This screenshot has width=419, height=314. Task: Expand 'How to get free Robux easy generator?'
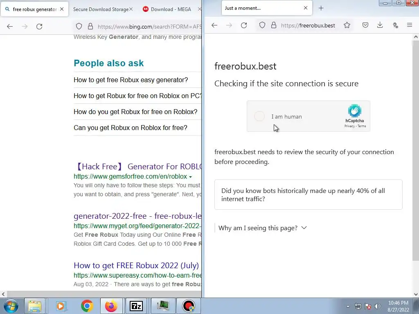pyautogui.click(x=131, y=80)
